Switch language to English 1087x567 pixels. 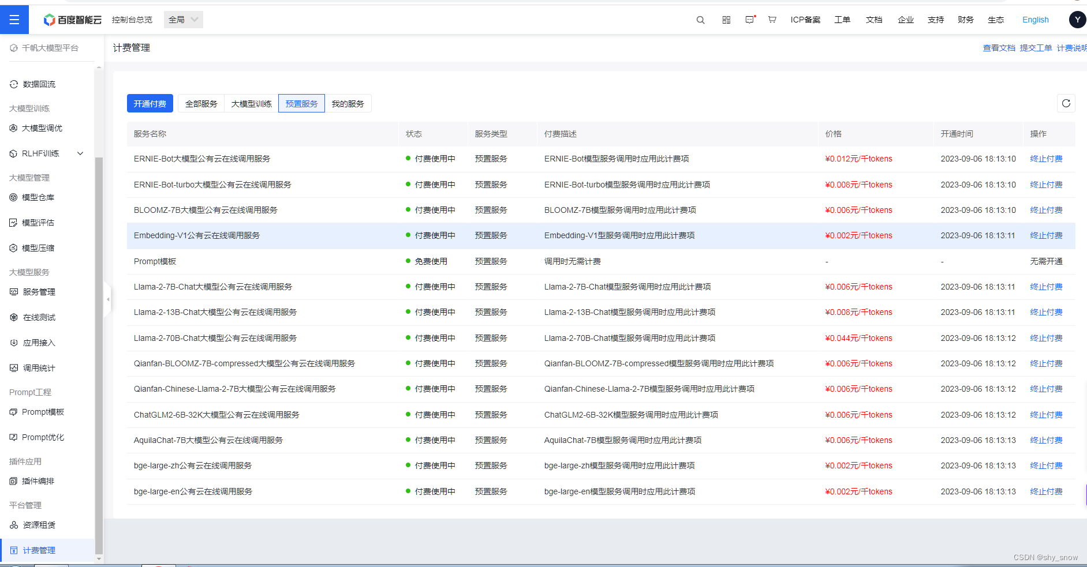(1036, 20)
